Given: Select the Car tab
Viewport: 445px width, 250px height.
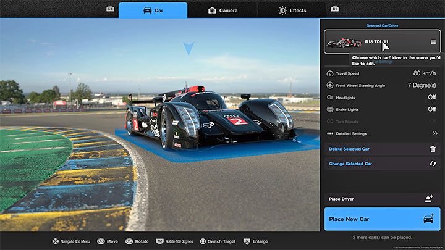Looking at the screenshot, I should tap(153, 10).
